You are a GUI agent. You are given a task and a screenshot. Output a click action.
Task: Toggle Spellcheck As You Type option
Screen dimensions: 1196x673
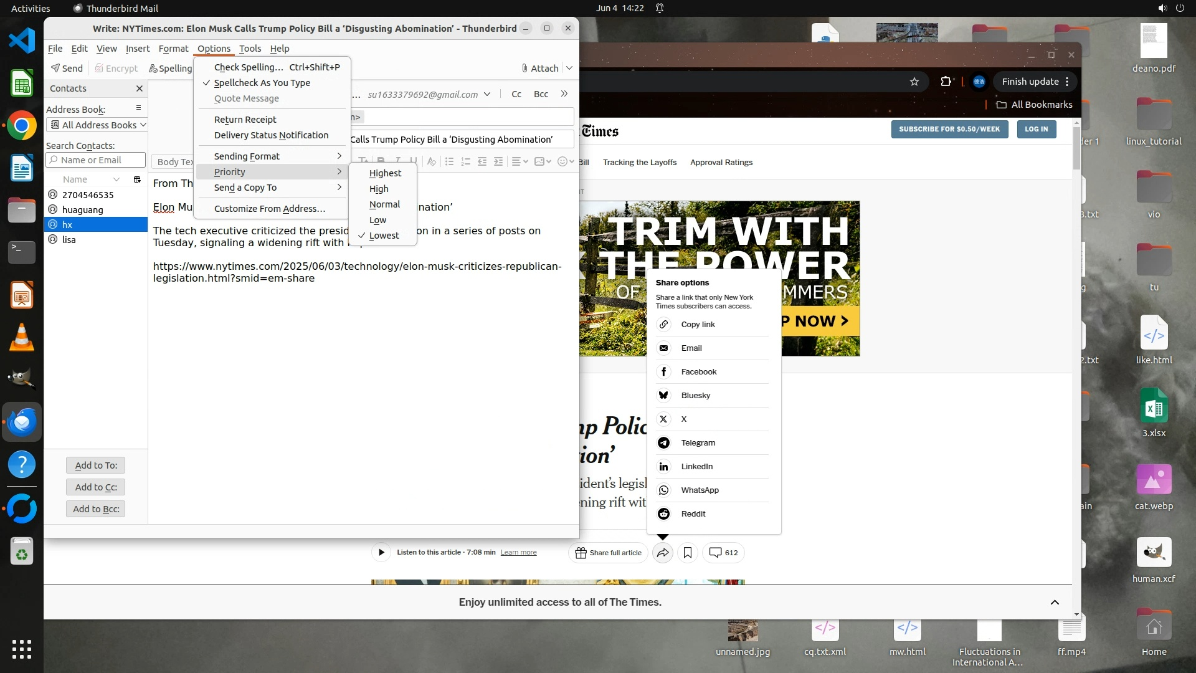pyautogui.click(x=262, y=83)
